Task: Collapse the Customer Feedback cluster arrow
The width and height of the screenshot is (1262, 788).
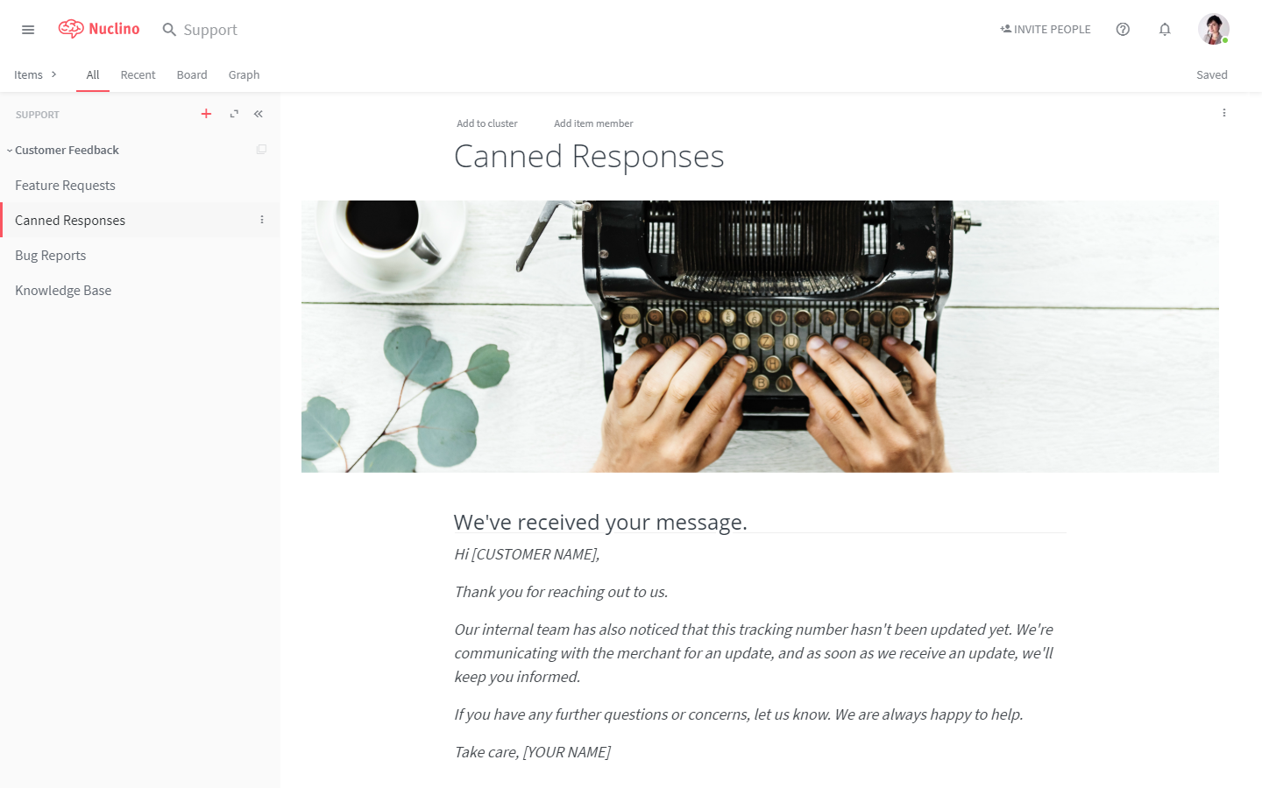Action: [x=10, y=151]
